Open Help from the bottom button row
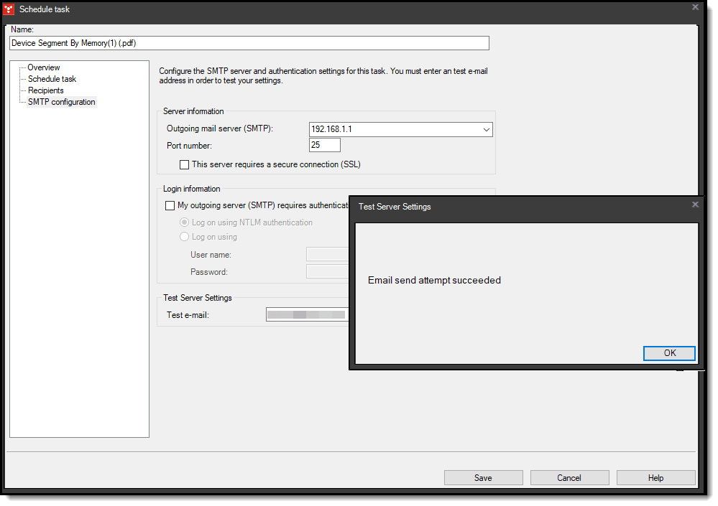Screen dimensions: 718x506 coord(655,477)
